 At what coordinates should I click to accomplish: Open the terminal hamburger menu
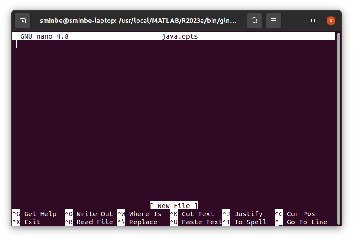pyautogui.click(x=274, y=21)
